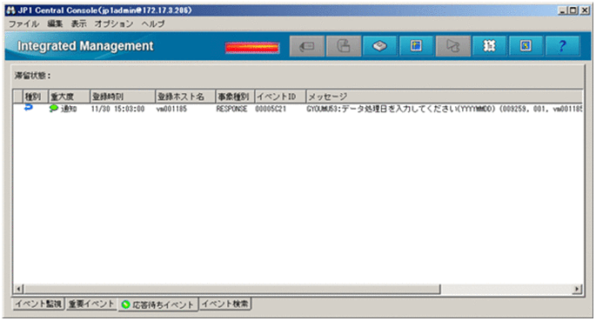596x321 pixels.
Task: Click the blue-and-yellow window toolbar icon
Action: tap(416, 46)
